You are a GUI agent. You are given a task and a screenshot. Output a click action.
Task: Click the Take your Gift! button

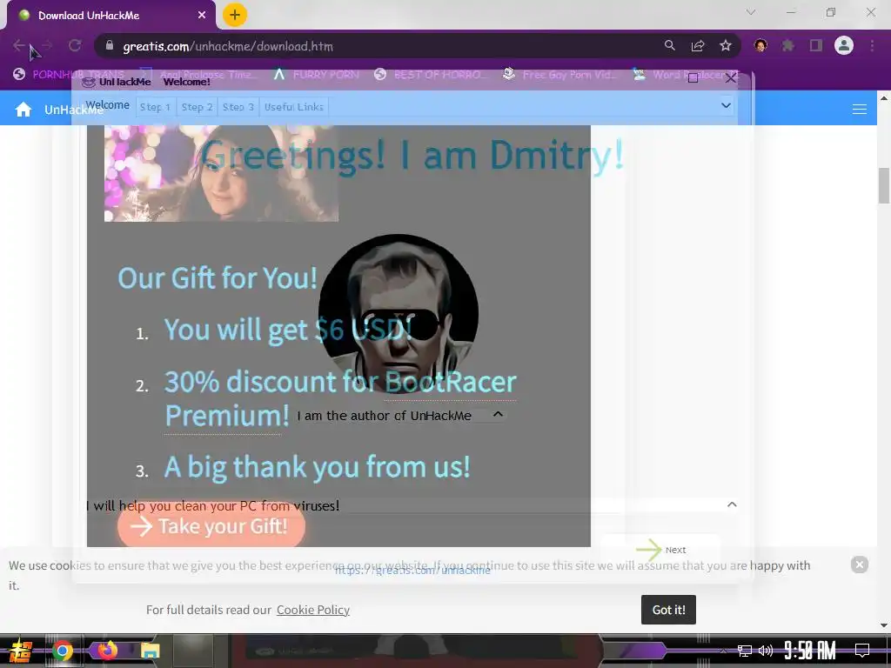(211, 526)
